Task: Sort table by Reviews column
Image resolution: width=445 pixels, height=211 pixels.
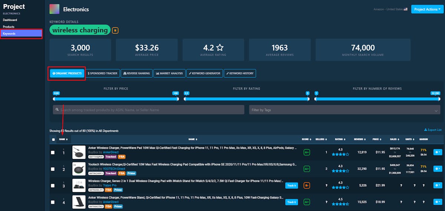Action: pos(359,140)
